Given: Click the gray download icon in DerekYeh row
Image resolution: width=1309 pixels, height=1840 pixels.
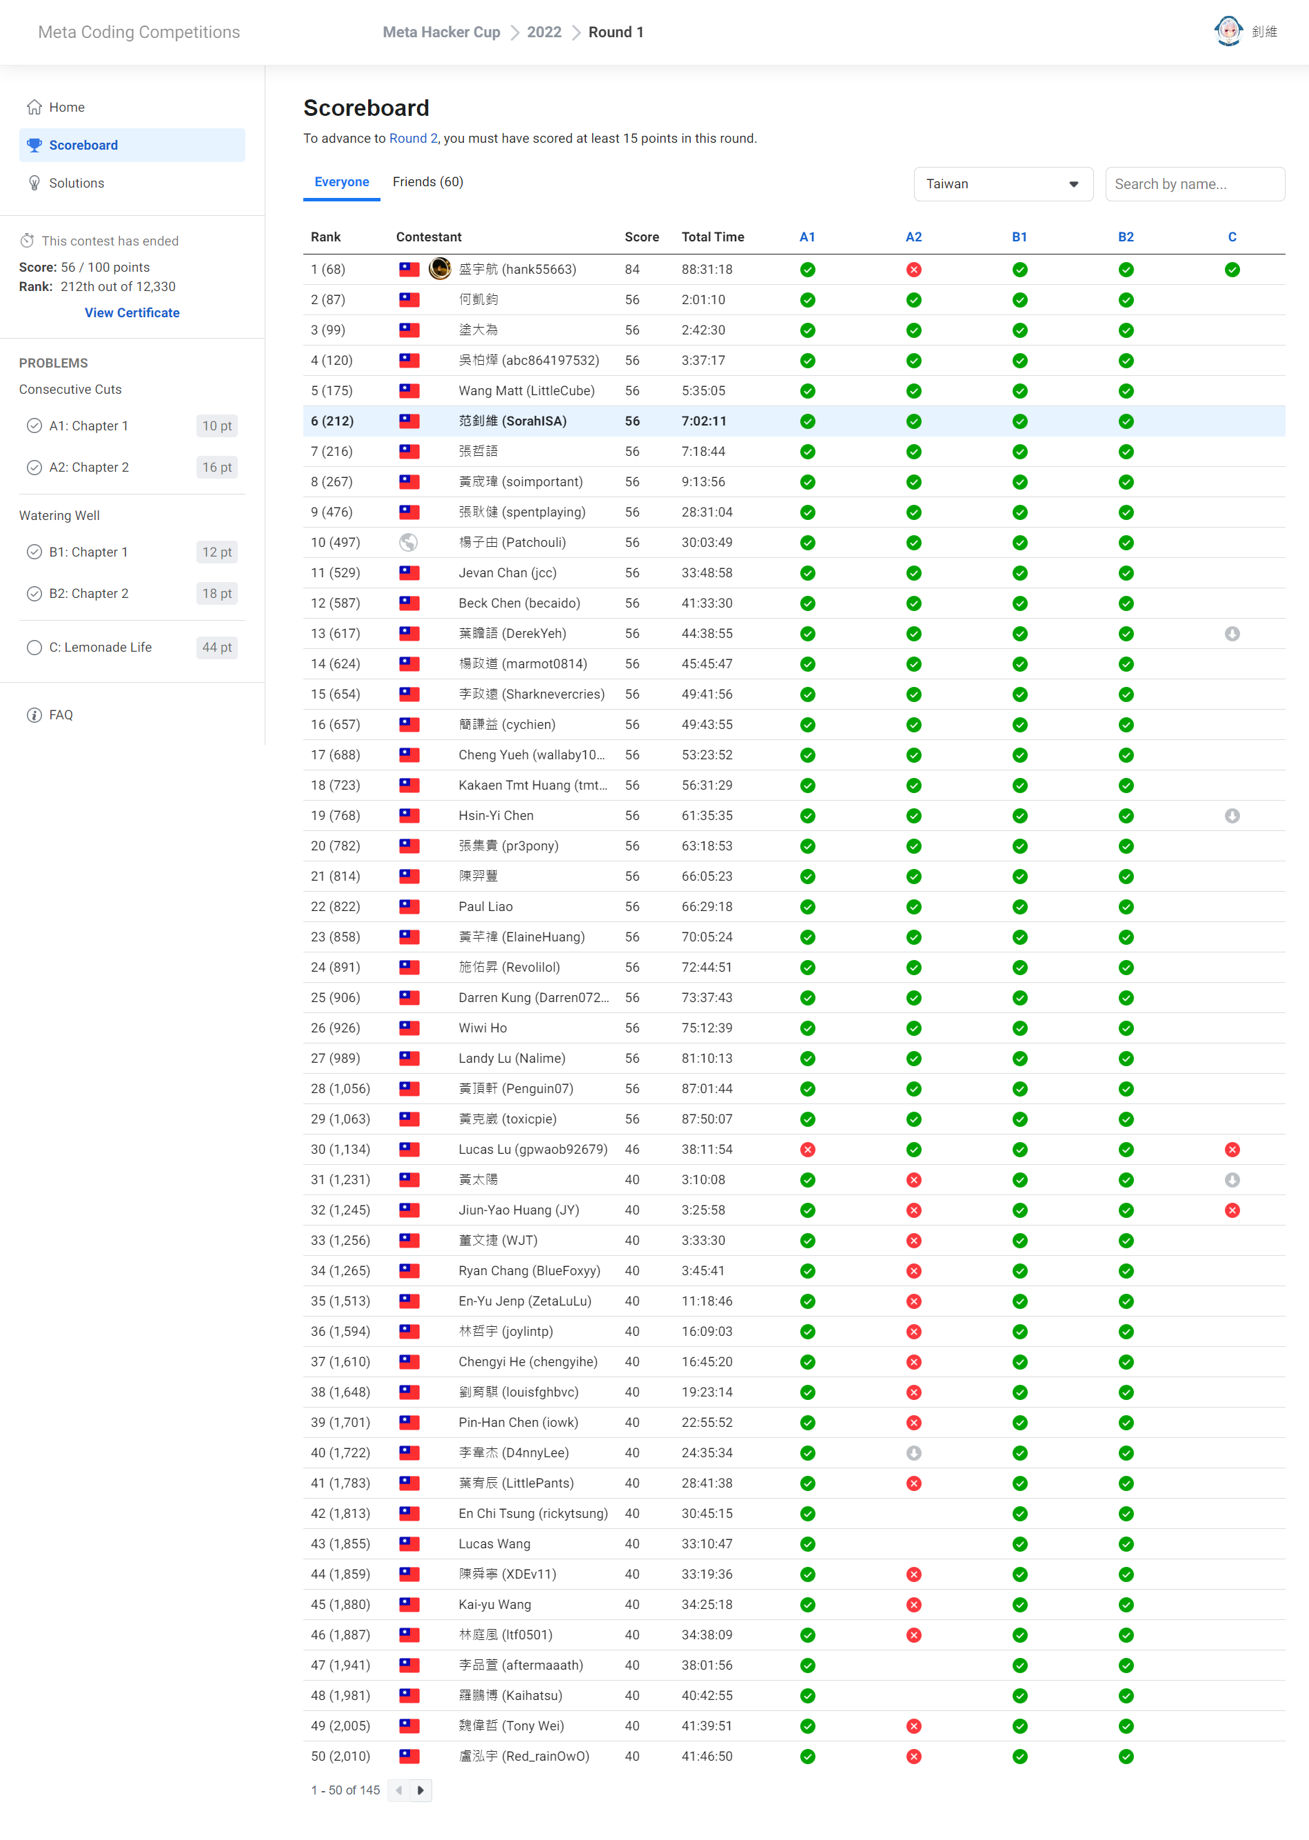Looking at the screenshot, I should [1232, 634].
